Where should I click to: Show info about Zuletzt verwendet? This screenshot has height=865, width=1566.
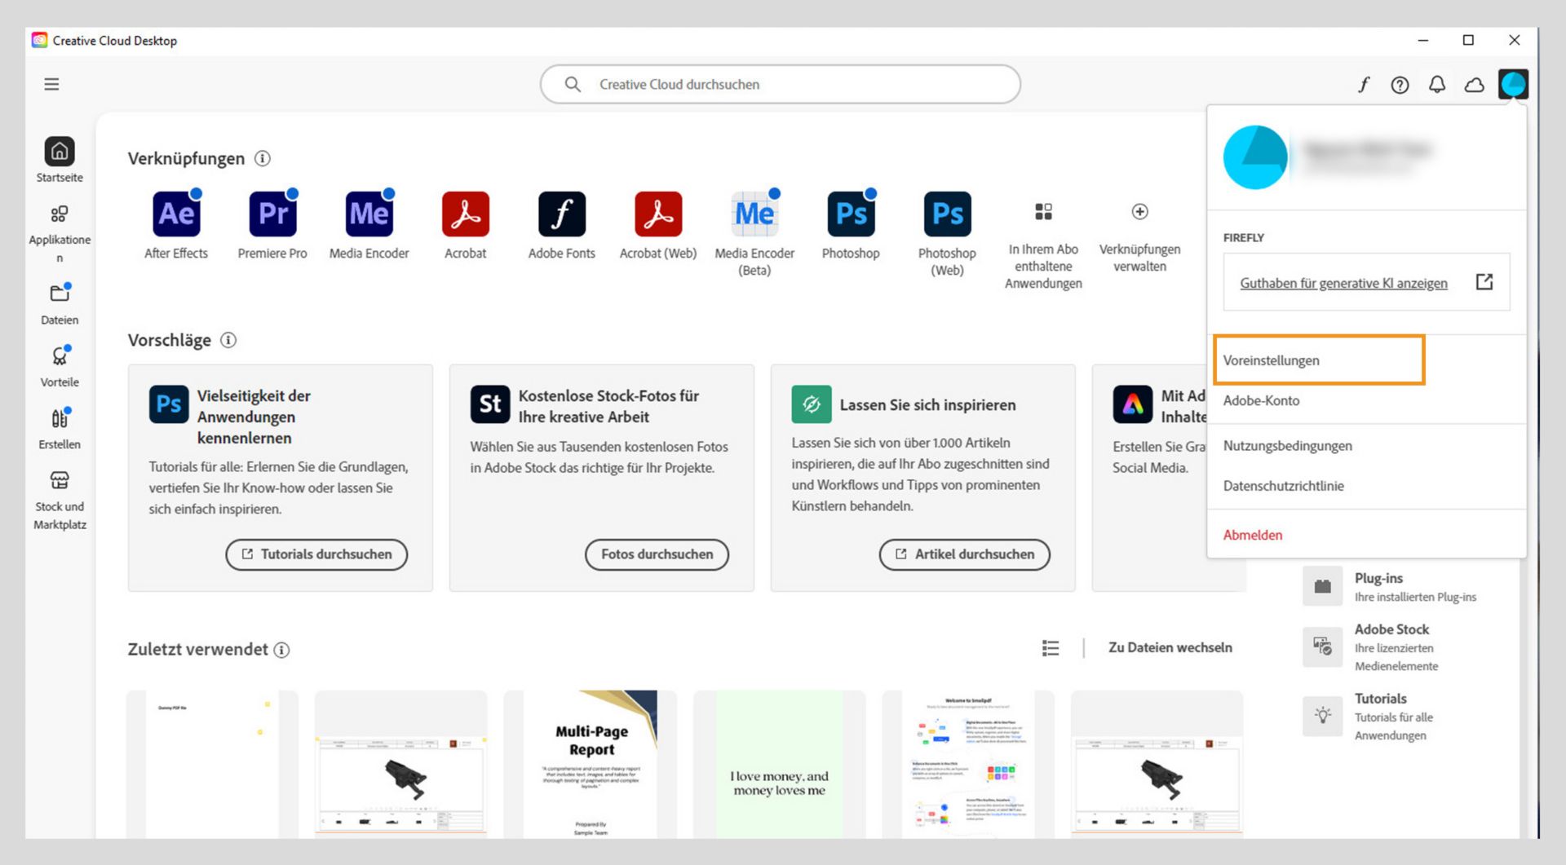(x=281, y=650)
